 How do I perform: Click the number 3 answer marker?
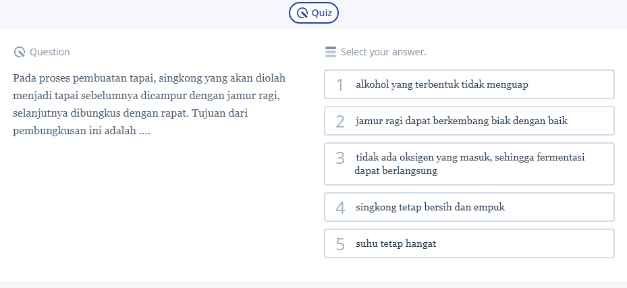coord(340,159)
